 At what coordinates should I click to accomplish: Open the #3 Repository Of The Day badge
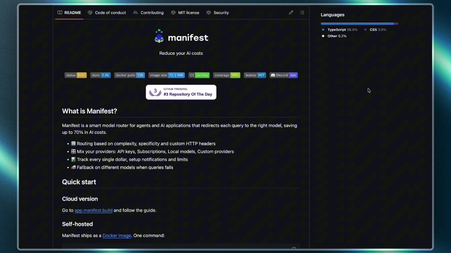point(181,92)
